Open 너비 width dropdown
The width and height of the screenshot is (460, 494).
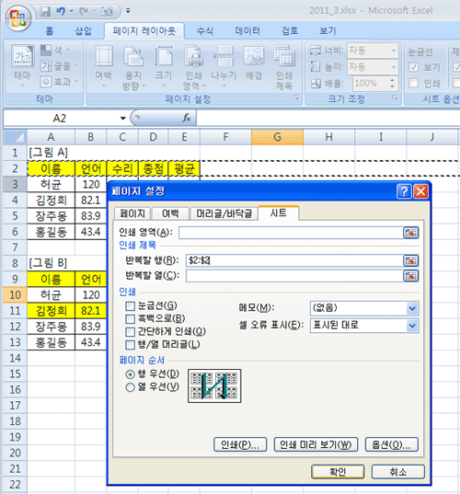(393, 51)
